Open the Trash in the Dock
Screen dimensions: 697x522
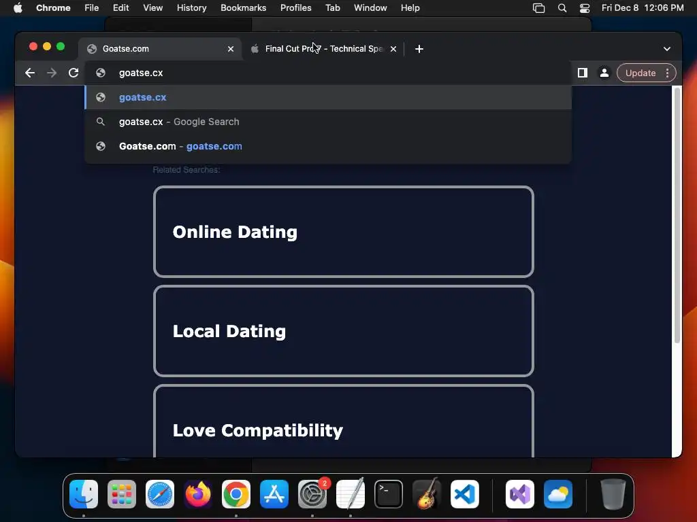[613, 494]
